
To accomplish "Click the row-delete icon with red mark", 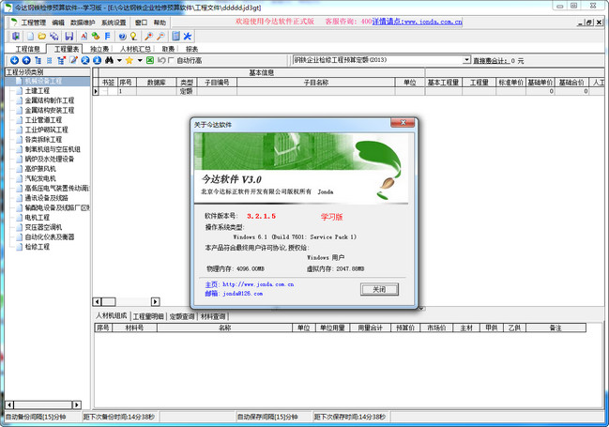I will click(61, 60).
